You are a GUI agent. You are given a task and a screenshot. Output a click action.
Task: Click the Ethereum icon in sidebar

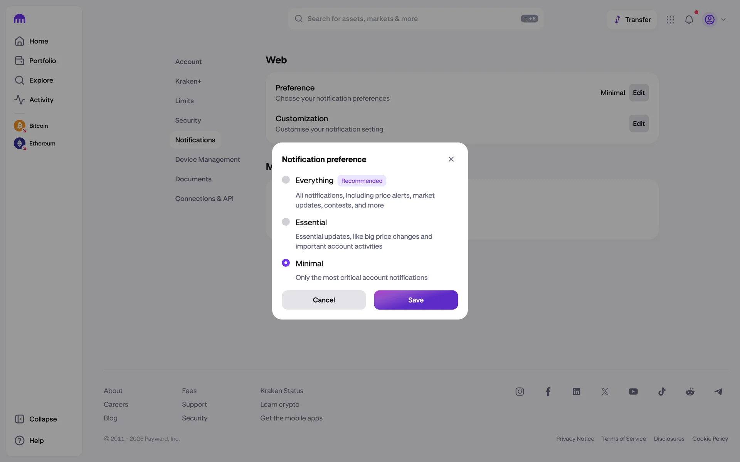[20, 143]
